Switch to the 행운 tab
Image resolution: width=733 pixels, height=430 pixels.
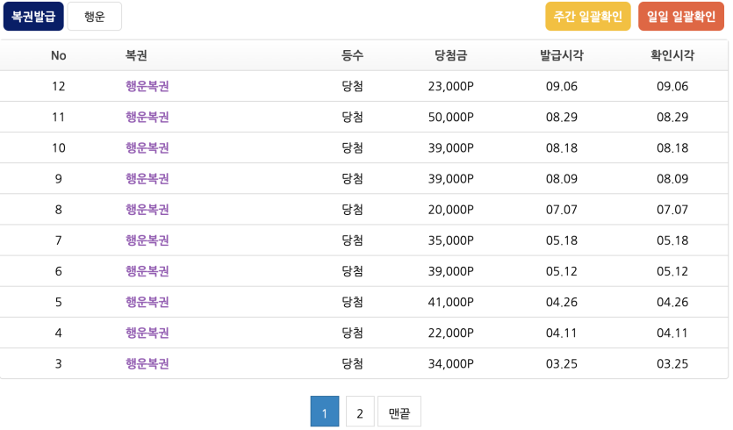coord(95,17)
